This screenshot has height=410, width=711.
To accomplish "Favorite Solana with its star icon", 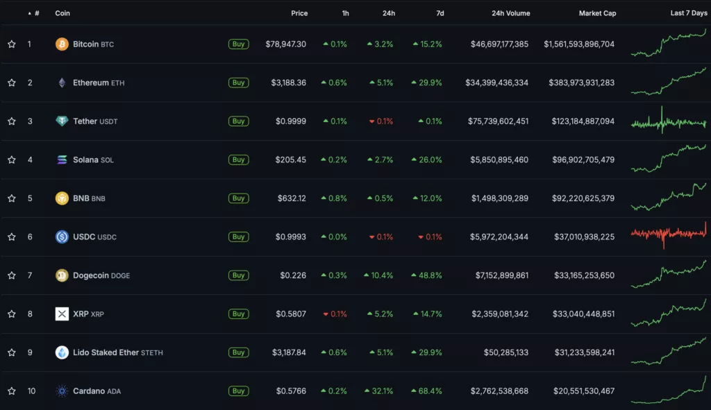I will (x=12, y=160).
